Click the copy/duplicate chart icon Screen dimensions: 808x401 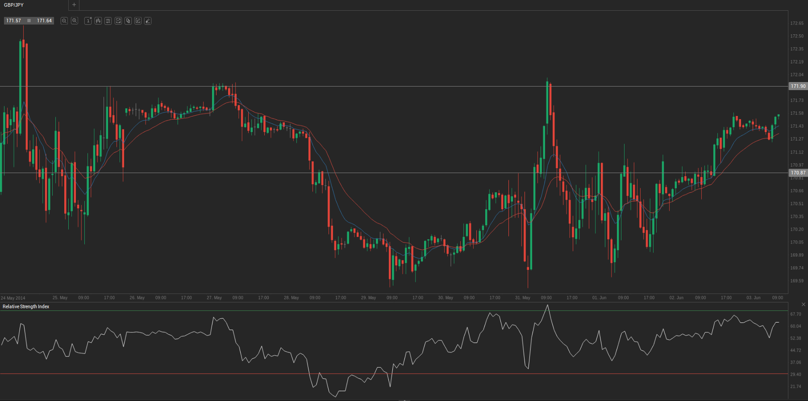128,21
